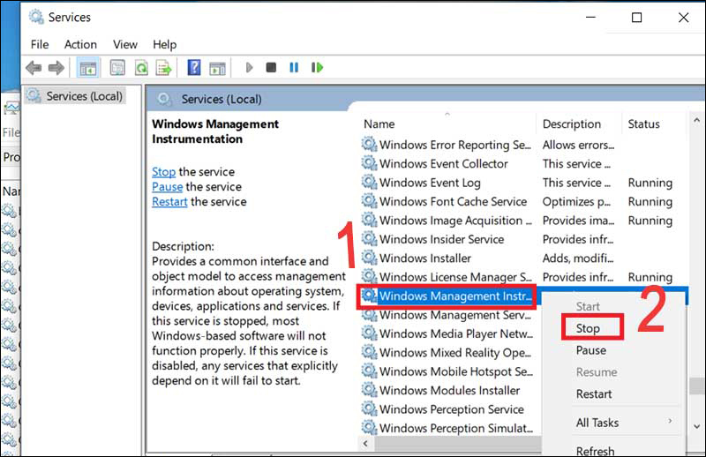Open the Help toolbar icon
The height and width of the screenshot is (457, 706).
point(194,68)
